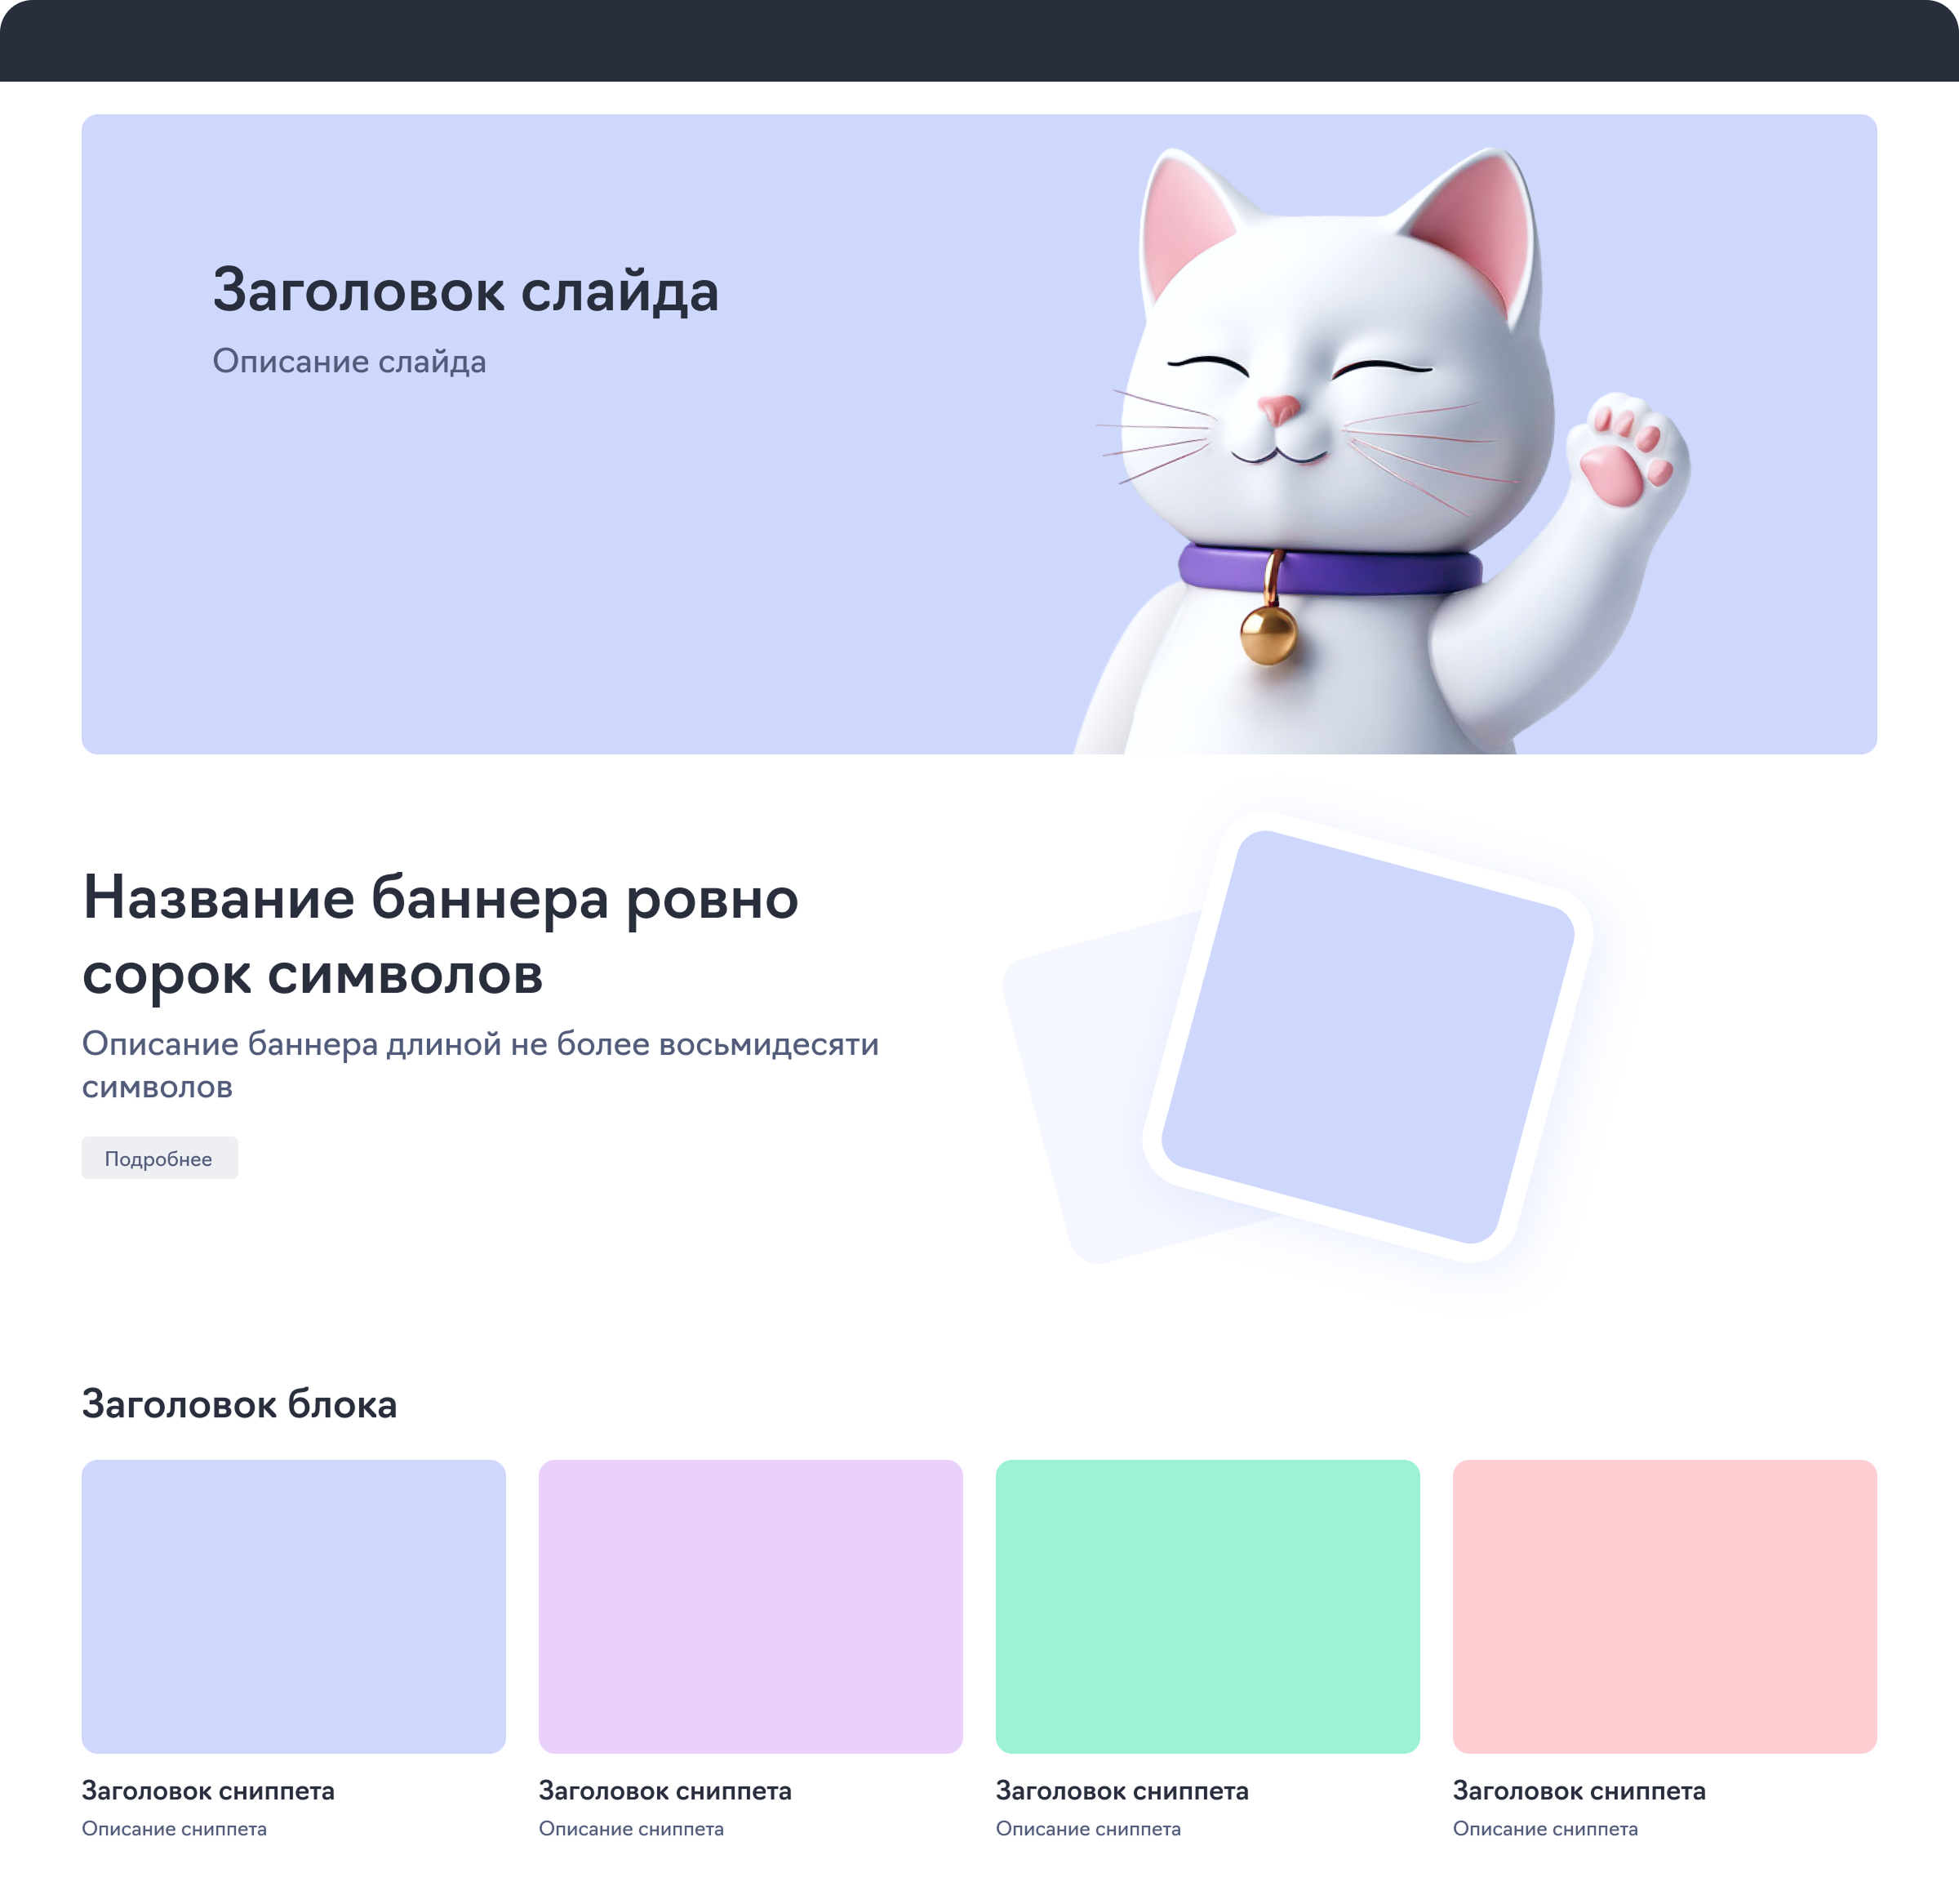Viewport: 1959px width, 1904px height.
Task: Click the dark top header bar
Action: coord(979,41)
